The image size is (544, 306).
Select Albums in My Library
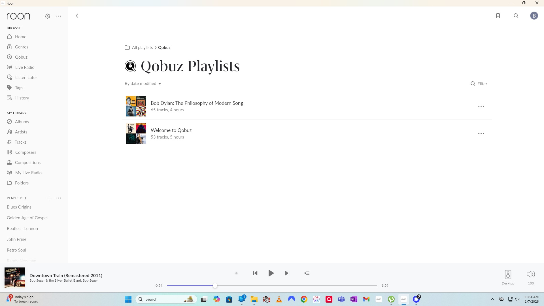click(x=22, y=122)
